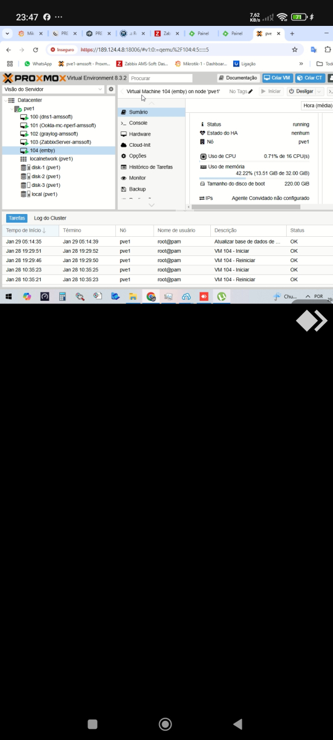Click the browser back arrow
This screenshot has height=740, width=333.
[x=8, y=49]
